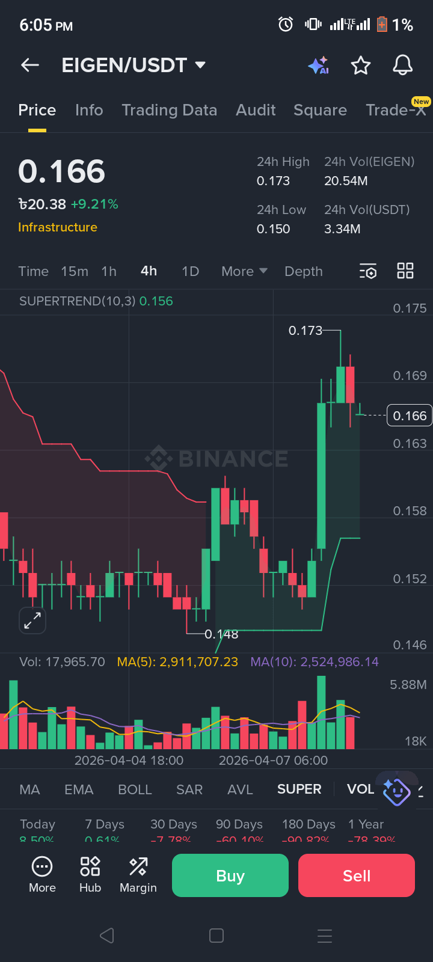Viewport: 433px width, 962px height.
Task: Open the floating AI bot icon
Action: point(397,791)
